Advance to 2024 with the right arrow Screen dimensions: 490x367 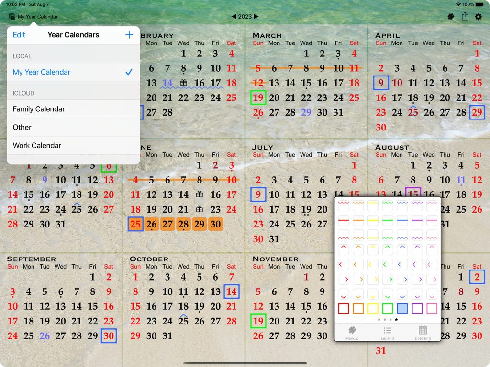[x=256, y=16]
